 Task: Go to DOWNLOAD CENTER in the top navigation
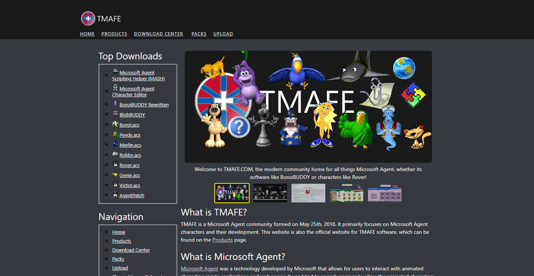click(x=159, y=34)
